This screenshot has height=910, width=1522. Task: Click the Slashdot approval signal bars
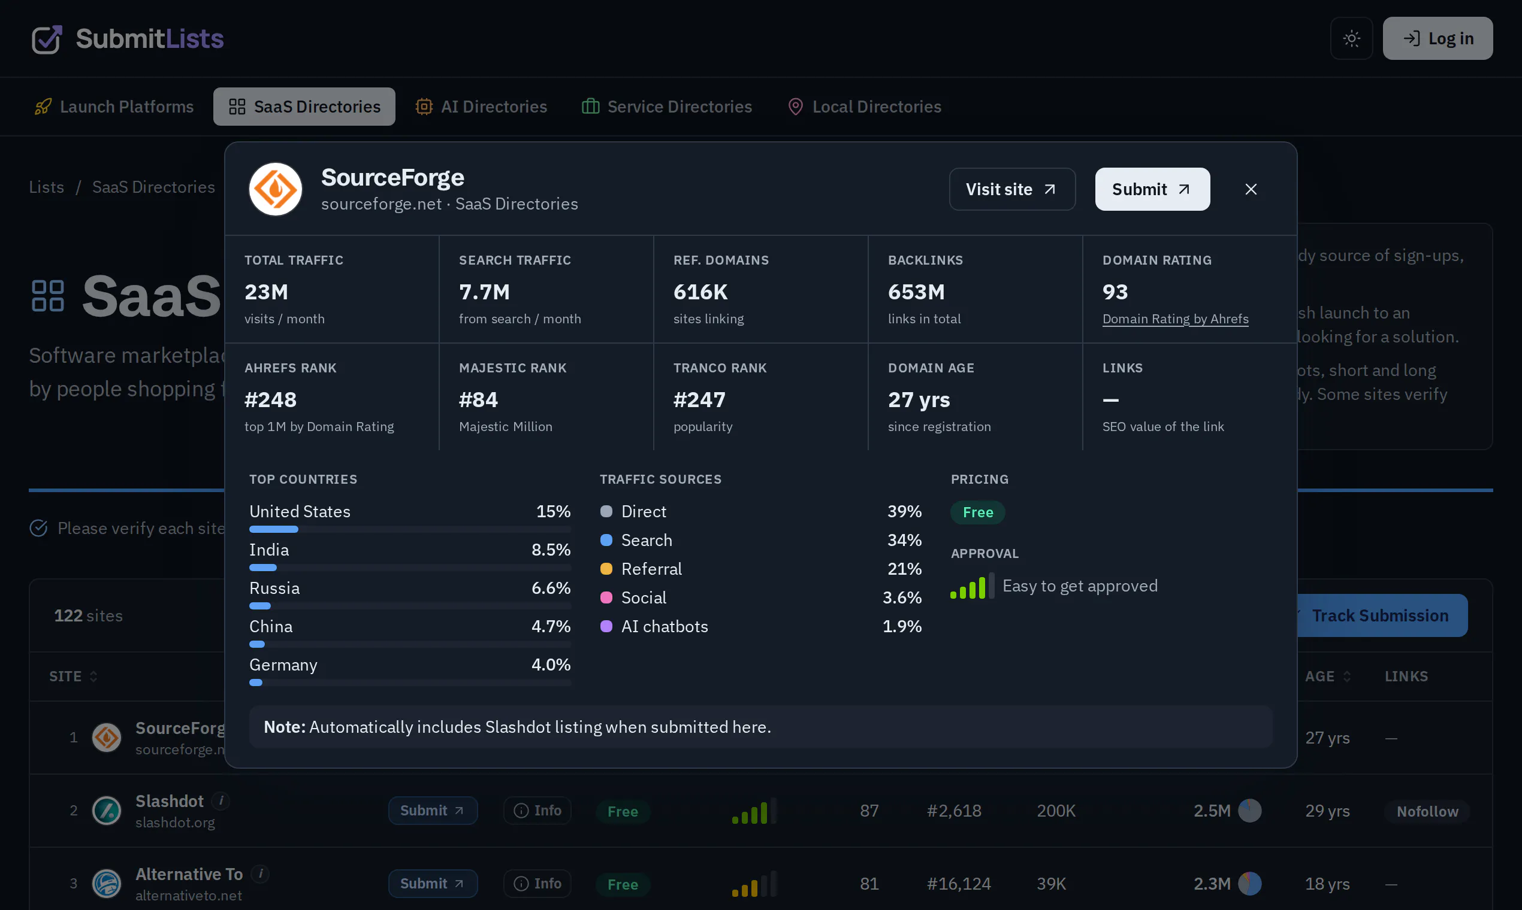click(754, 811)
